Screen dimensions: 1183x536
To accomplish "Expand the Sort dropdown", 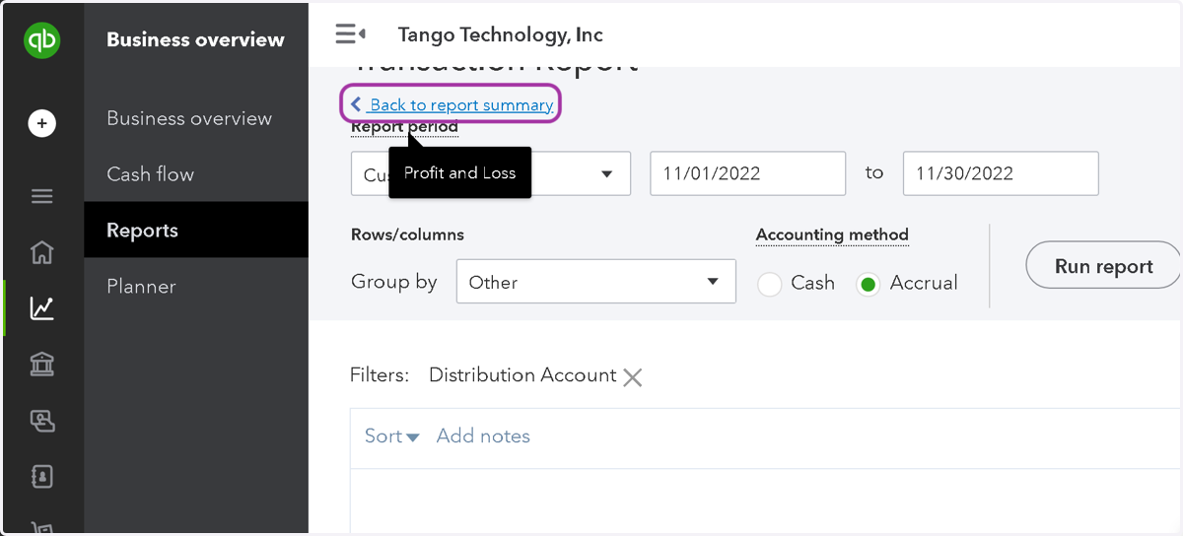I will coord(391,436).
